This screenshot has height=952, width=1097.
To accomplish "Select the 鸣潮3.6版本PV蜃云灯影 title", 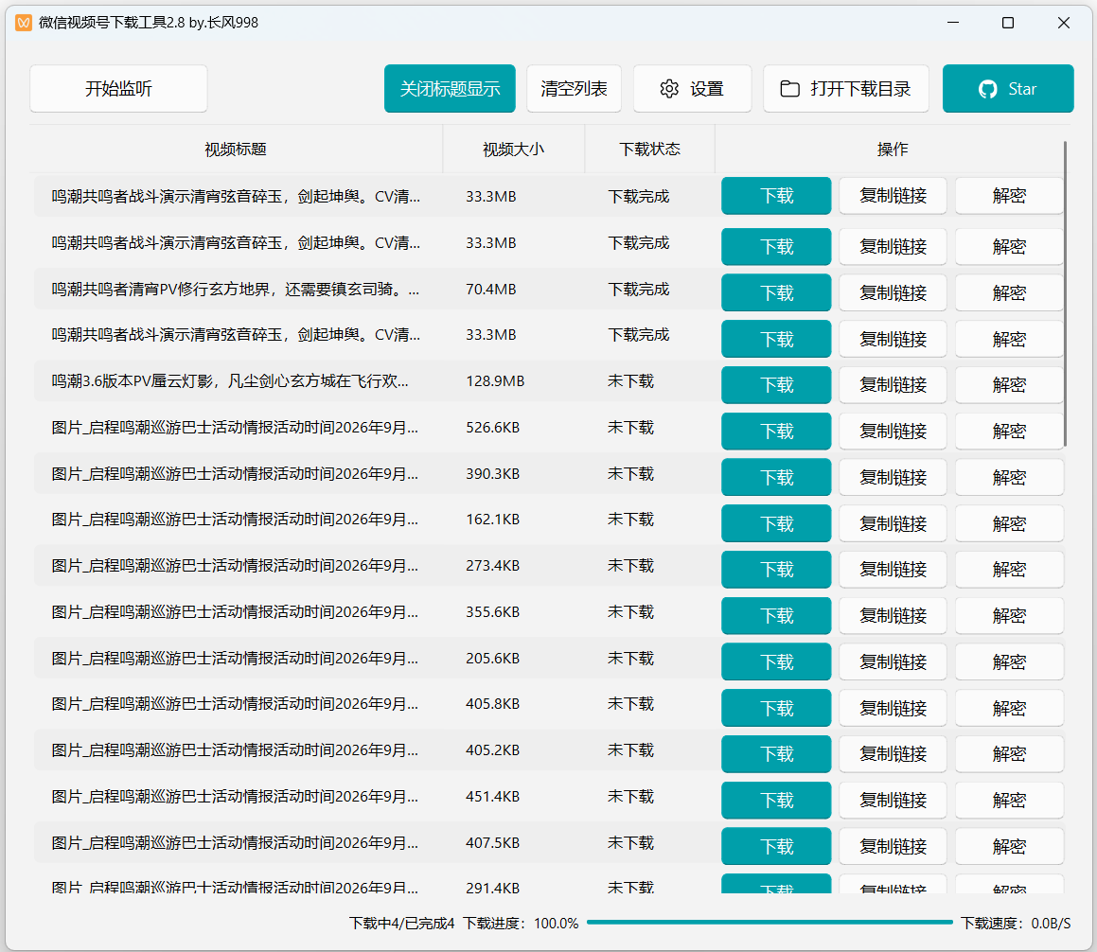I will click(230, 381).
